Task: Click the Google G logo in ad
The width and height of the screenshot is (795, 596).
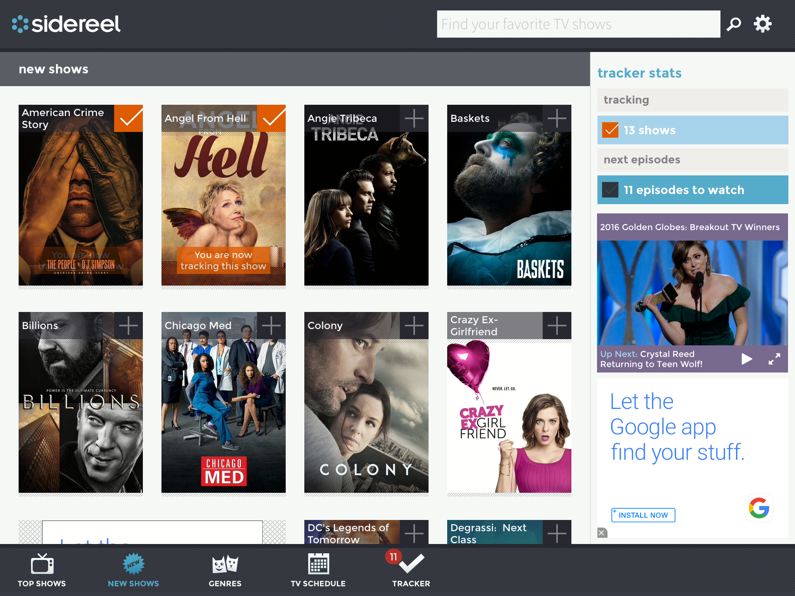Action: [759, 508]
